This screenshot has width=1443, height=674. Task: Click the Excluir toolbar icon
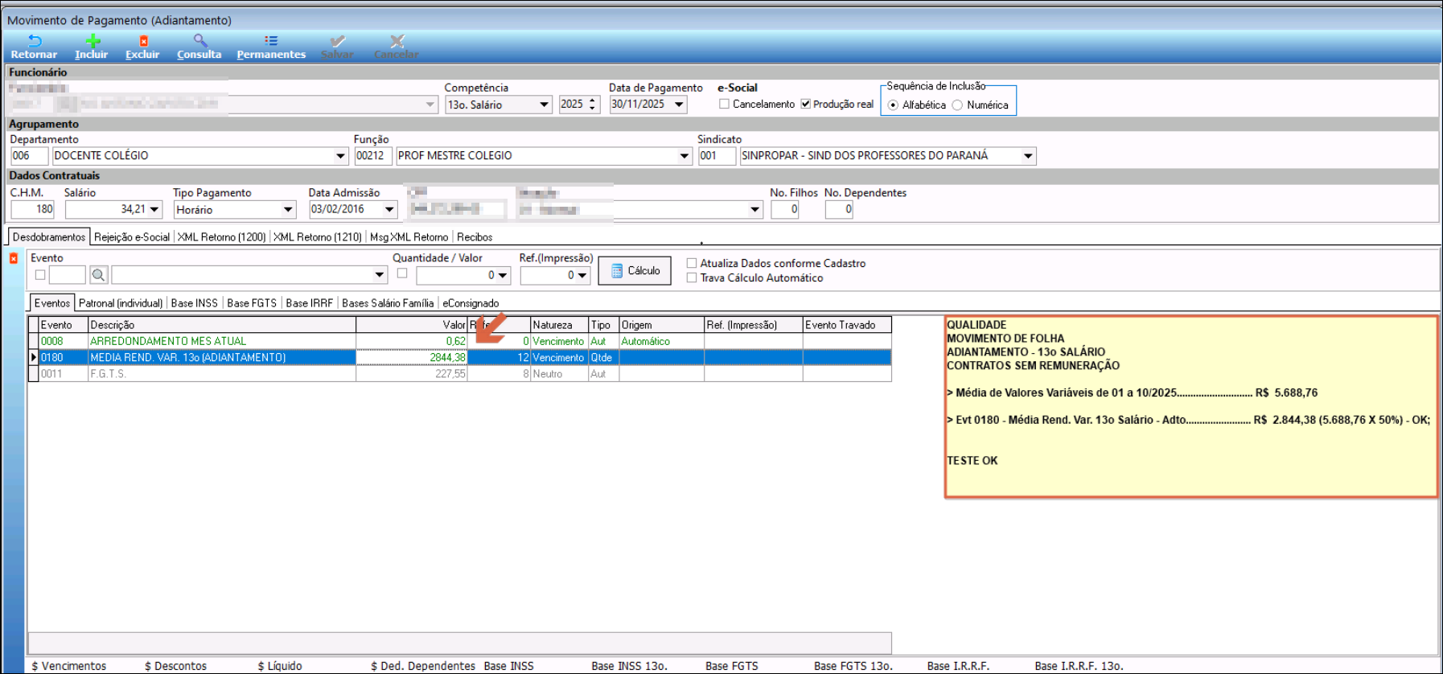[143, 41]
